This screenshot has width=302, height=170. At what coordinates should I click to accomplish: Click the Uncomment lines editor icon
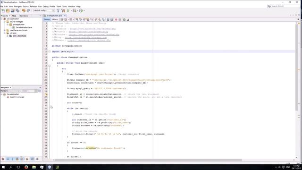(x=128, y=19)
